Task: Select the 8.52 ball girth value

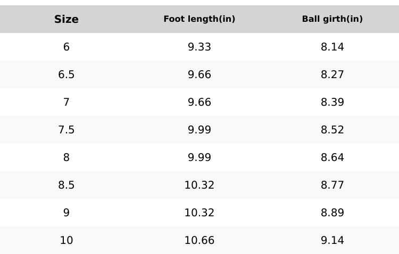Action: tap(332, 130)
